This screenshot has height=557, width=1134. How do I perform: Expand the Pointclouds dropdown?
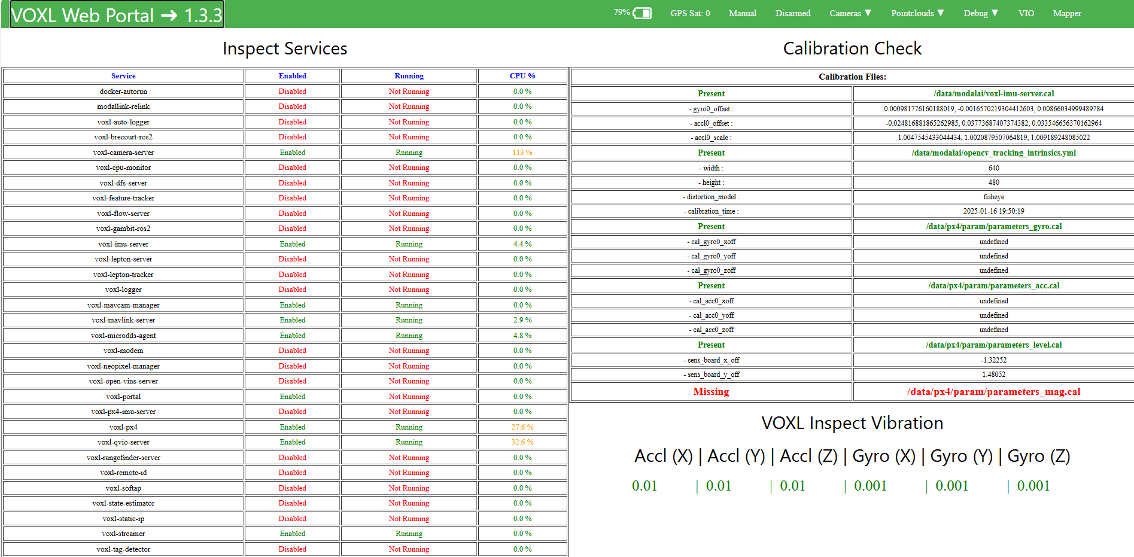pyautogui.click(x=917, y=13)
